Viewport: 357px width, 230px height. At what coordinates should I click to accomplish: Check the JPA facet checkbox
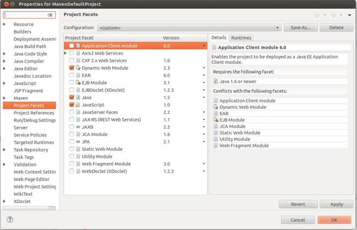click(71, 142)
